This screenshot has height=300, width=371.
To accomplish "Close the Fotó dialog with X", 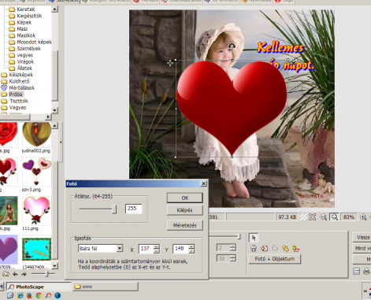I will click(x=203, y=183).
